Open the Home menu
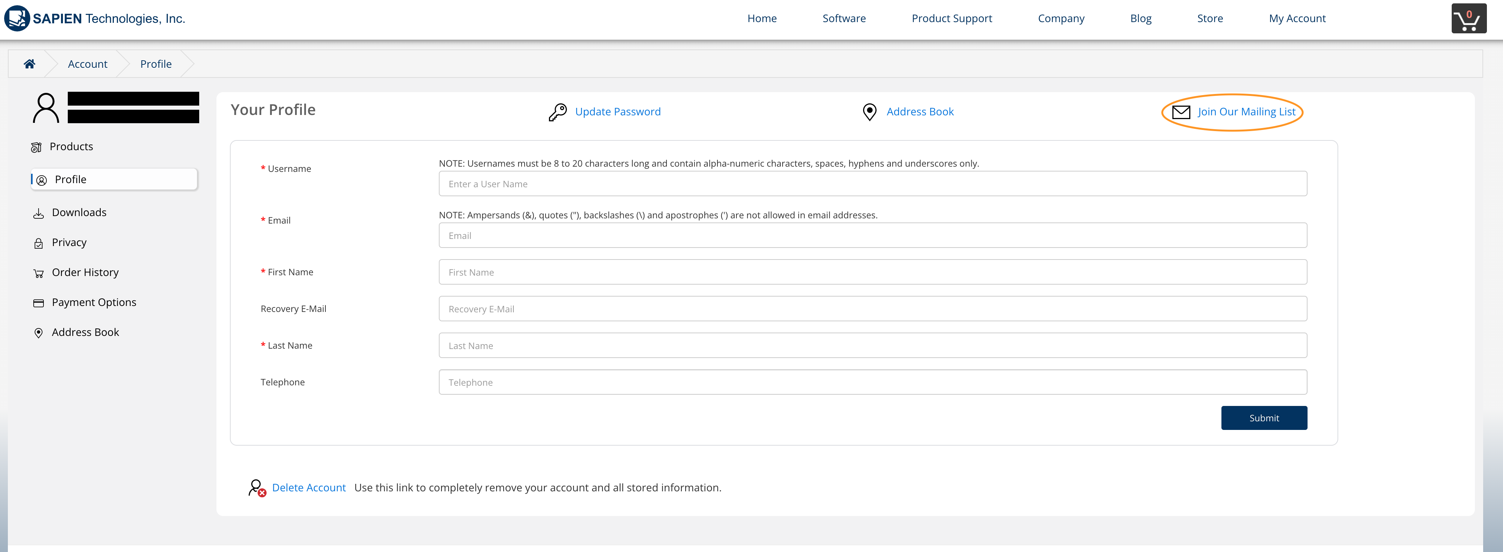Image resolution: width=1503 pixels, height=552 pixels. [762, 19]
